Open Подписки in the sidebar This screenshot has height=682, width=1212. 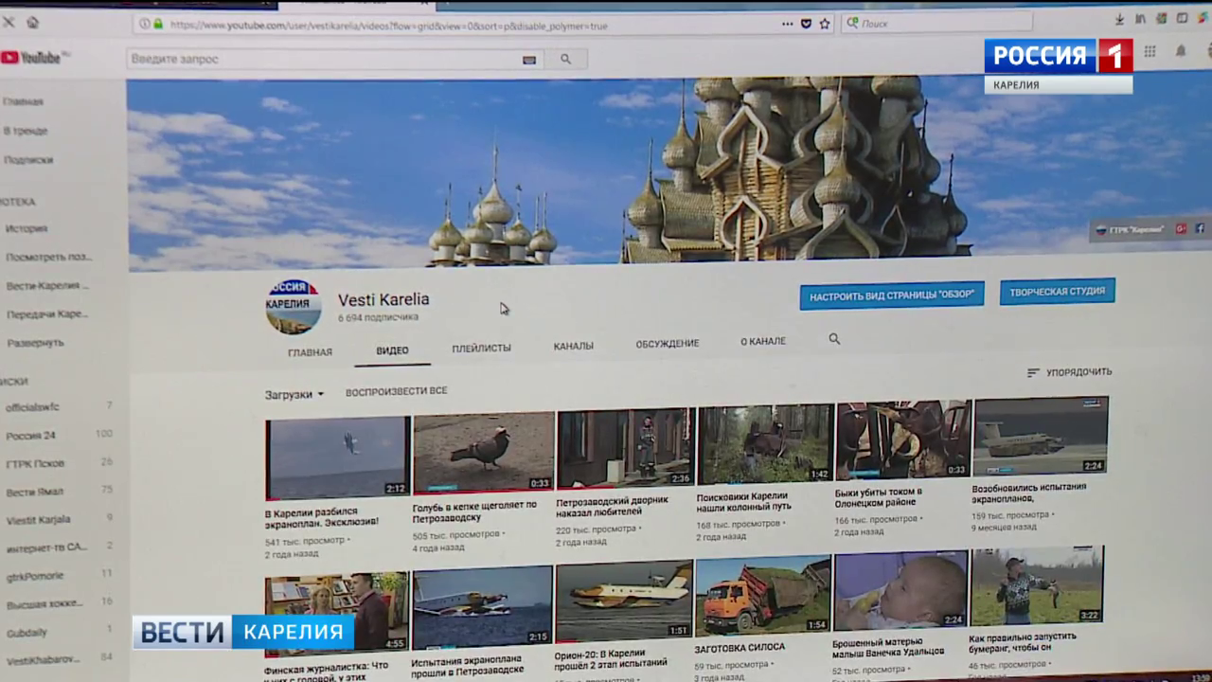[x=28, y=160]
